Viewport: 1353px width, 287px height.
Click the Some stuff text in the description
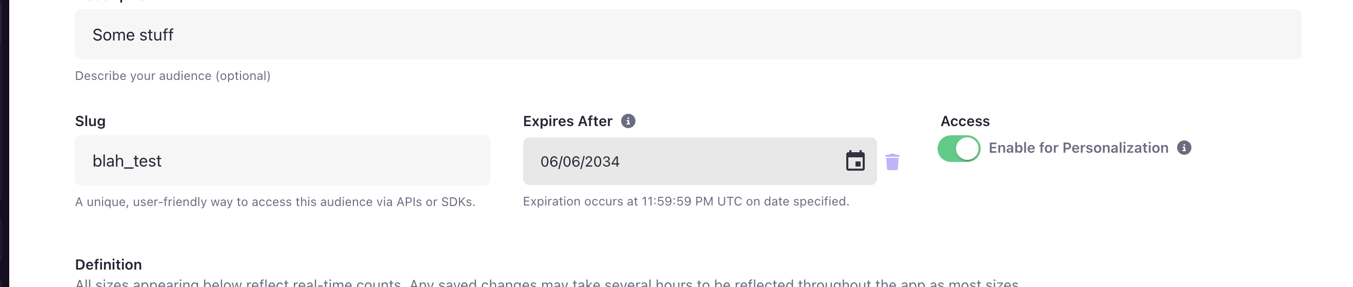tap(133, 35)
